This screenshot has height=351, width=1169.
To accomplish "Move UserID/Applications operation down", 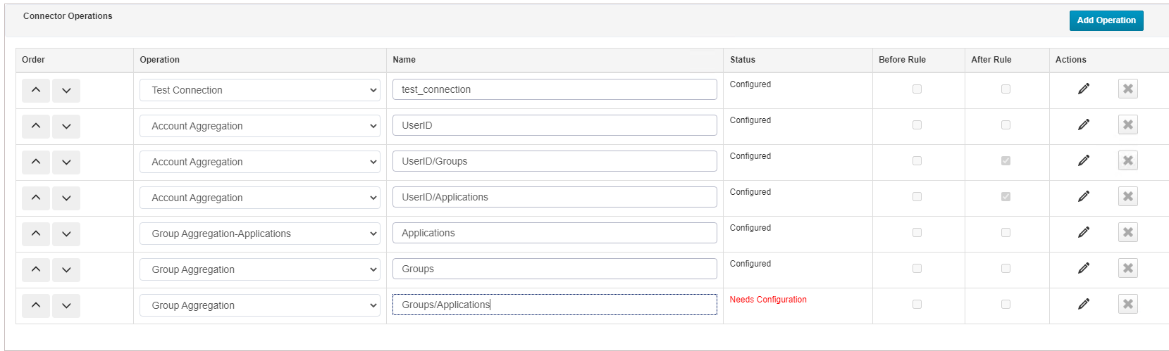I will click(66, 198).
